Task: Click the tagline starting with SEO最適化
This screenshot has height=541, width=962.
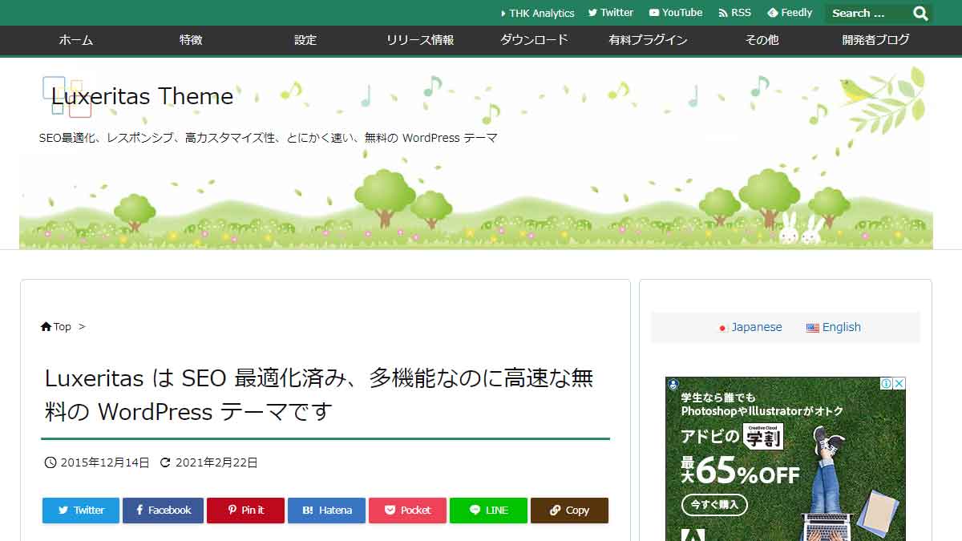Action: point(268,138)
